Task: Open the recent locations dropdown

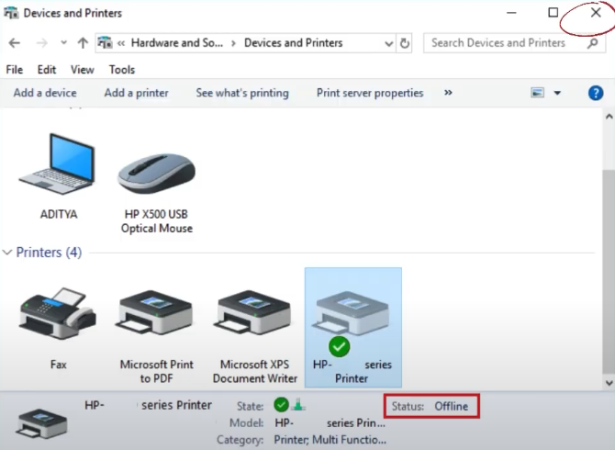Action: pos(63,43)
